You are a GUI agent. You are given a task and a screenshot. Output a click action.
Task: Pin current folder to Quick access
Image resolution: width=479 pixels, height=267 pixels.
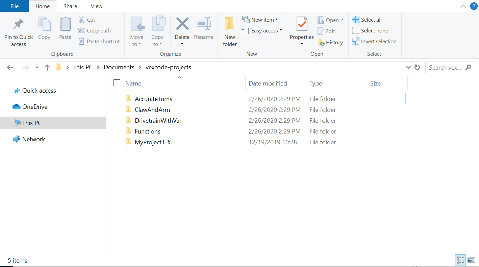tap(18, 30)
